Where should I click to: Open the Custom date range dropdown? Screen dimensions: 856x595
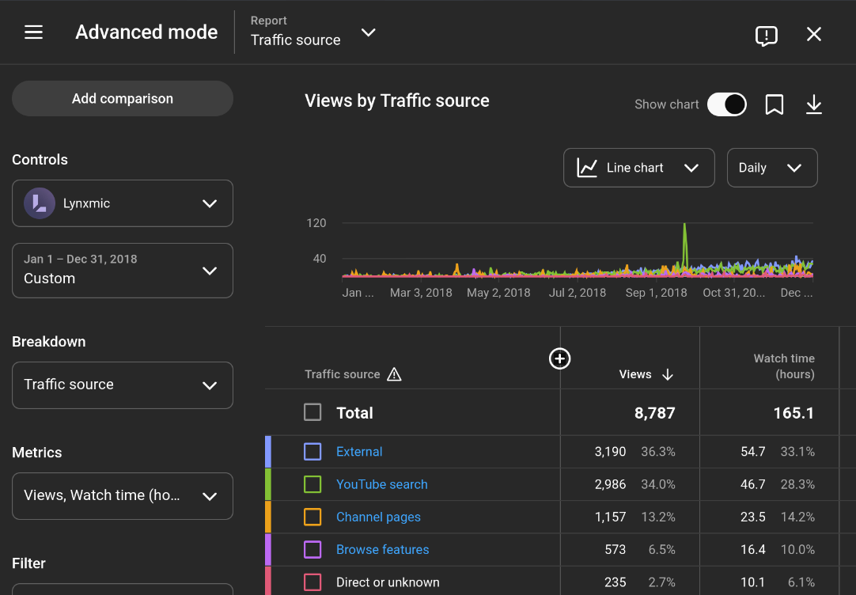[123, 270]
